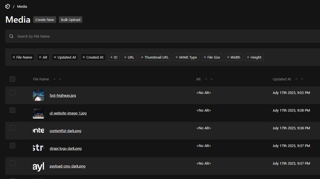Screen dimensions: 320x179
Task: Click the Payload logo home icon
Action: click(8, 6)
